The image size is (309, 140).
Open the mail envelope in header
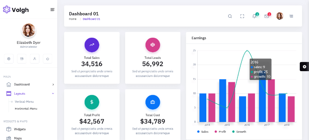coord(267,16)
